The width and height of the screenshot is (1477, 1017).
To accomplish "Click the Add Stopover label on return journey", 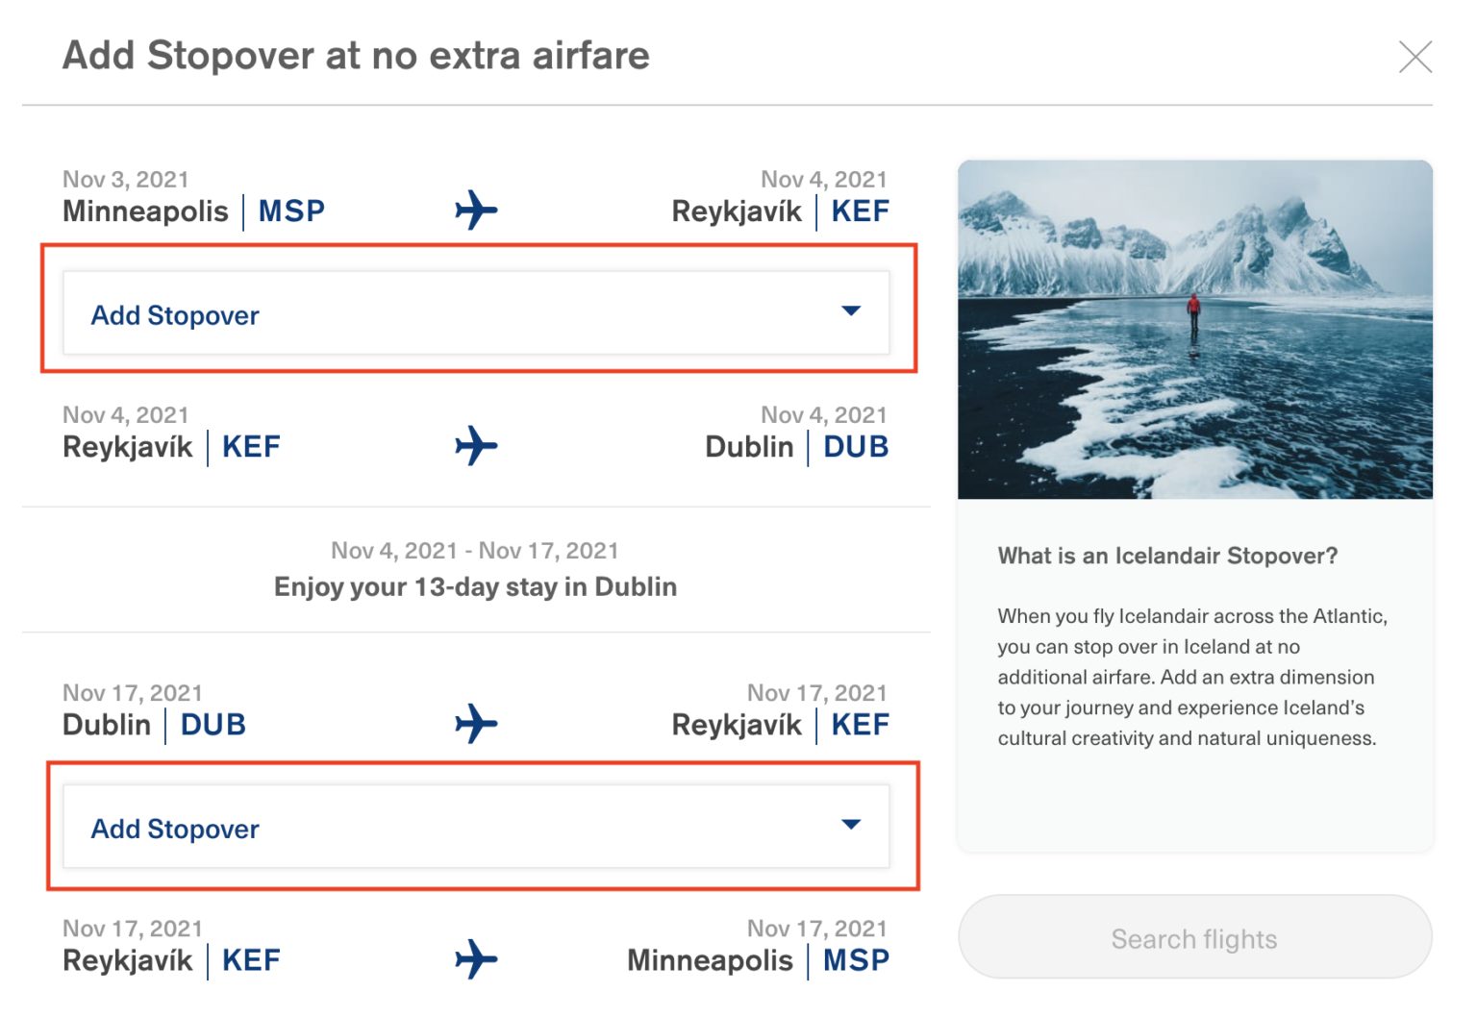I will pyautogui.click(x=175, y=828).
